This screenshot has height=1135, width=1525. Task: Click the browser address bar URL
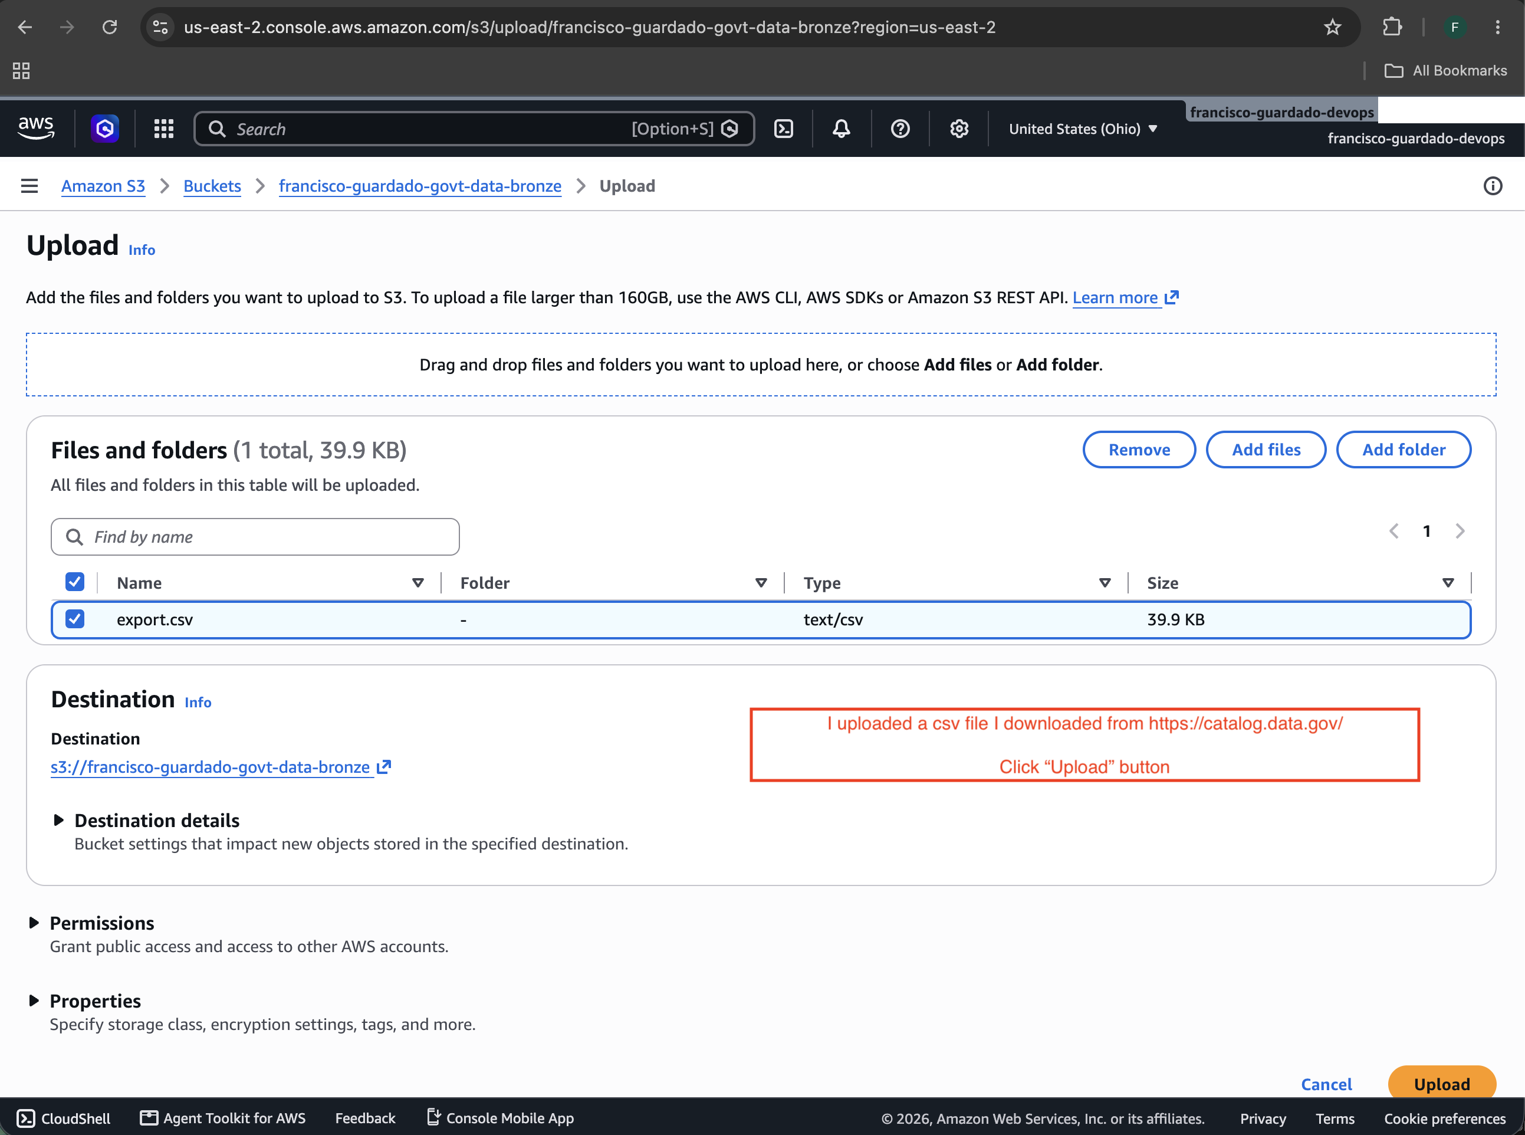pyautogui.click(x=589, y=28)
